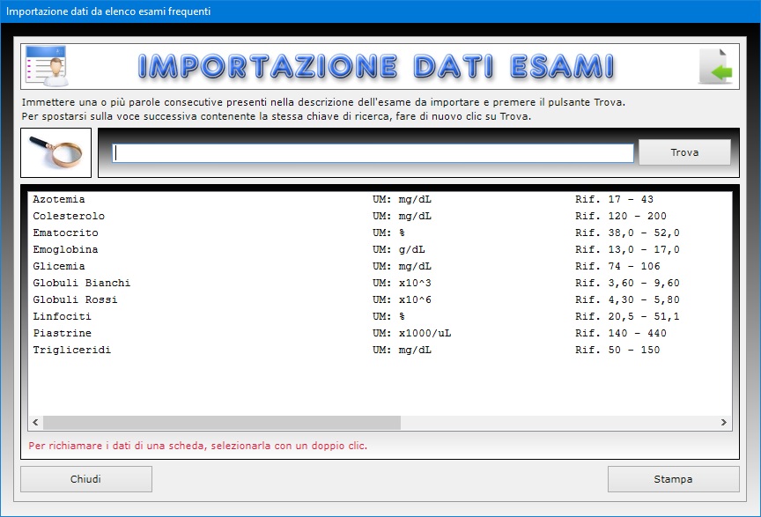Select the Globuli Rossi row
The image size is (761, 517).
point(380,299)
